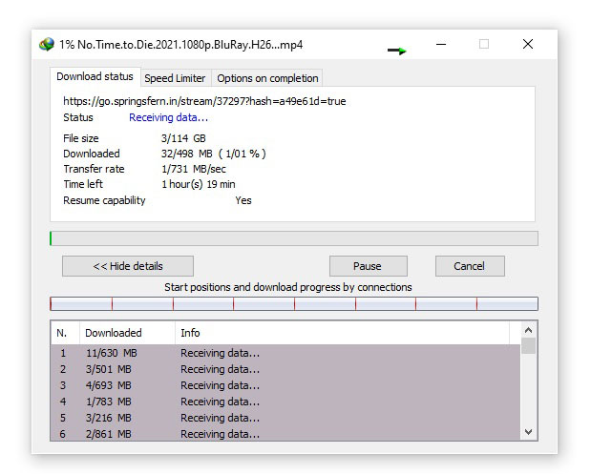Click the scroll down arrow in connections list
This screenshot has width=591, height=474.
(x=528, y=432)
